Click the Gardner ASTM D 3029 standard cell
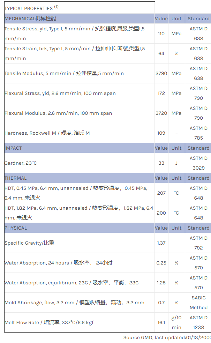This screenshot has height=343, width=211. pyautogui.click(x=198, y=163)
